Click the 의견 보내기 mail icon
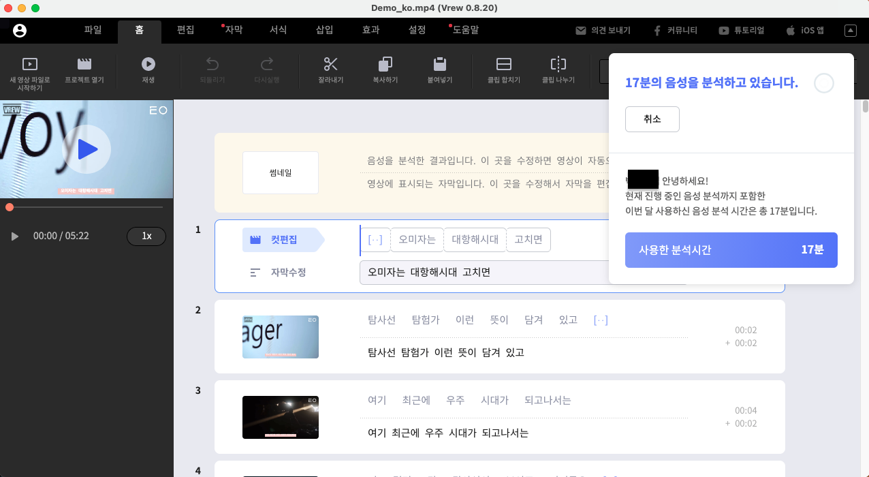This screenshot has height=477, width=869. (x=581, y=31)
